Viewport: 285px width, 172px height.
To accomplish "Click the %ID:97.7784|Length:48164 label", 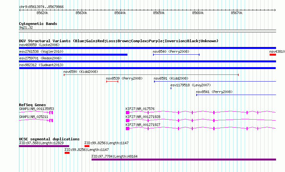I will tap(115, 156).
